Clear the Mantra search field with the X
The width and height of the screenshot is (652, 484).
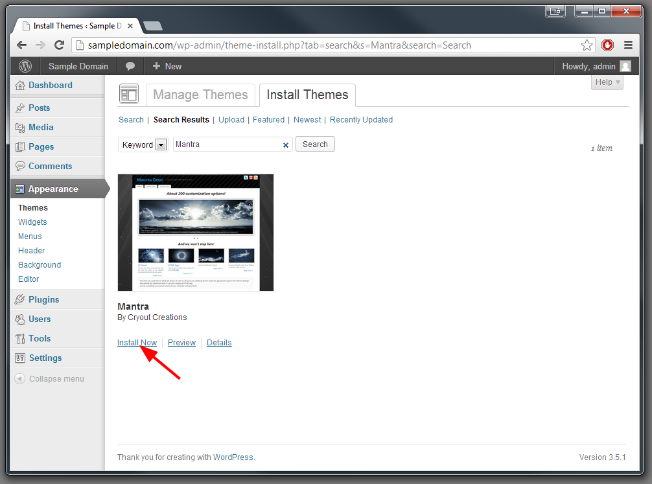(286, 144)
